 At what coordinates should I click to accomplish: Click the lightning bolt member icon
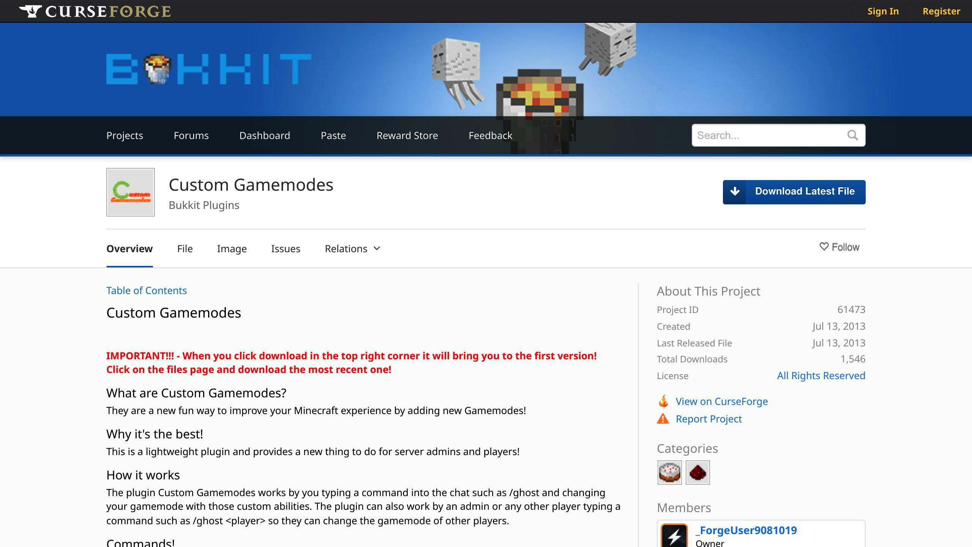point(674,535)
